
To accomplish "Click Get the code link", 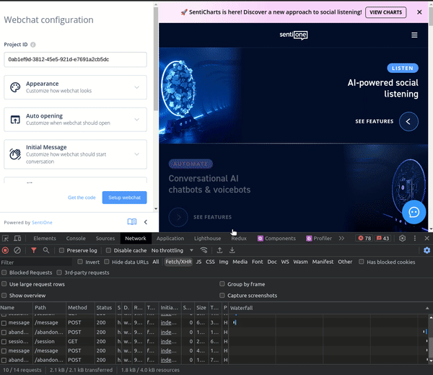I will [x=82, y=198].
